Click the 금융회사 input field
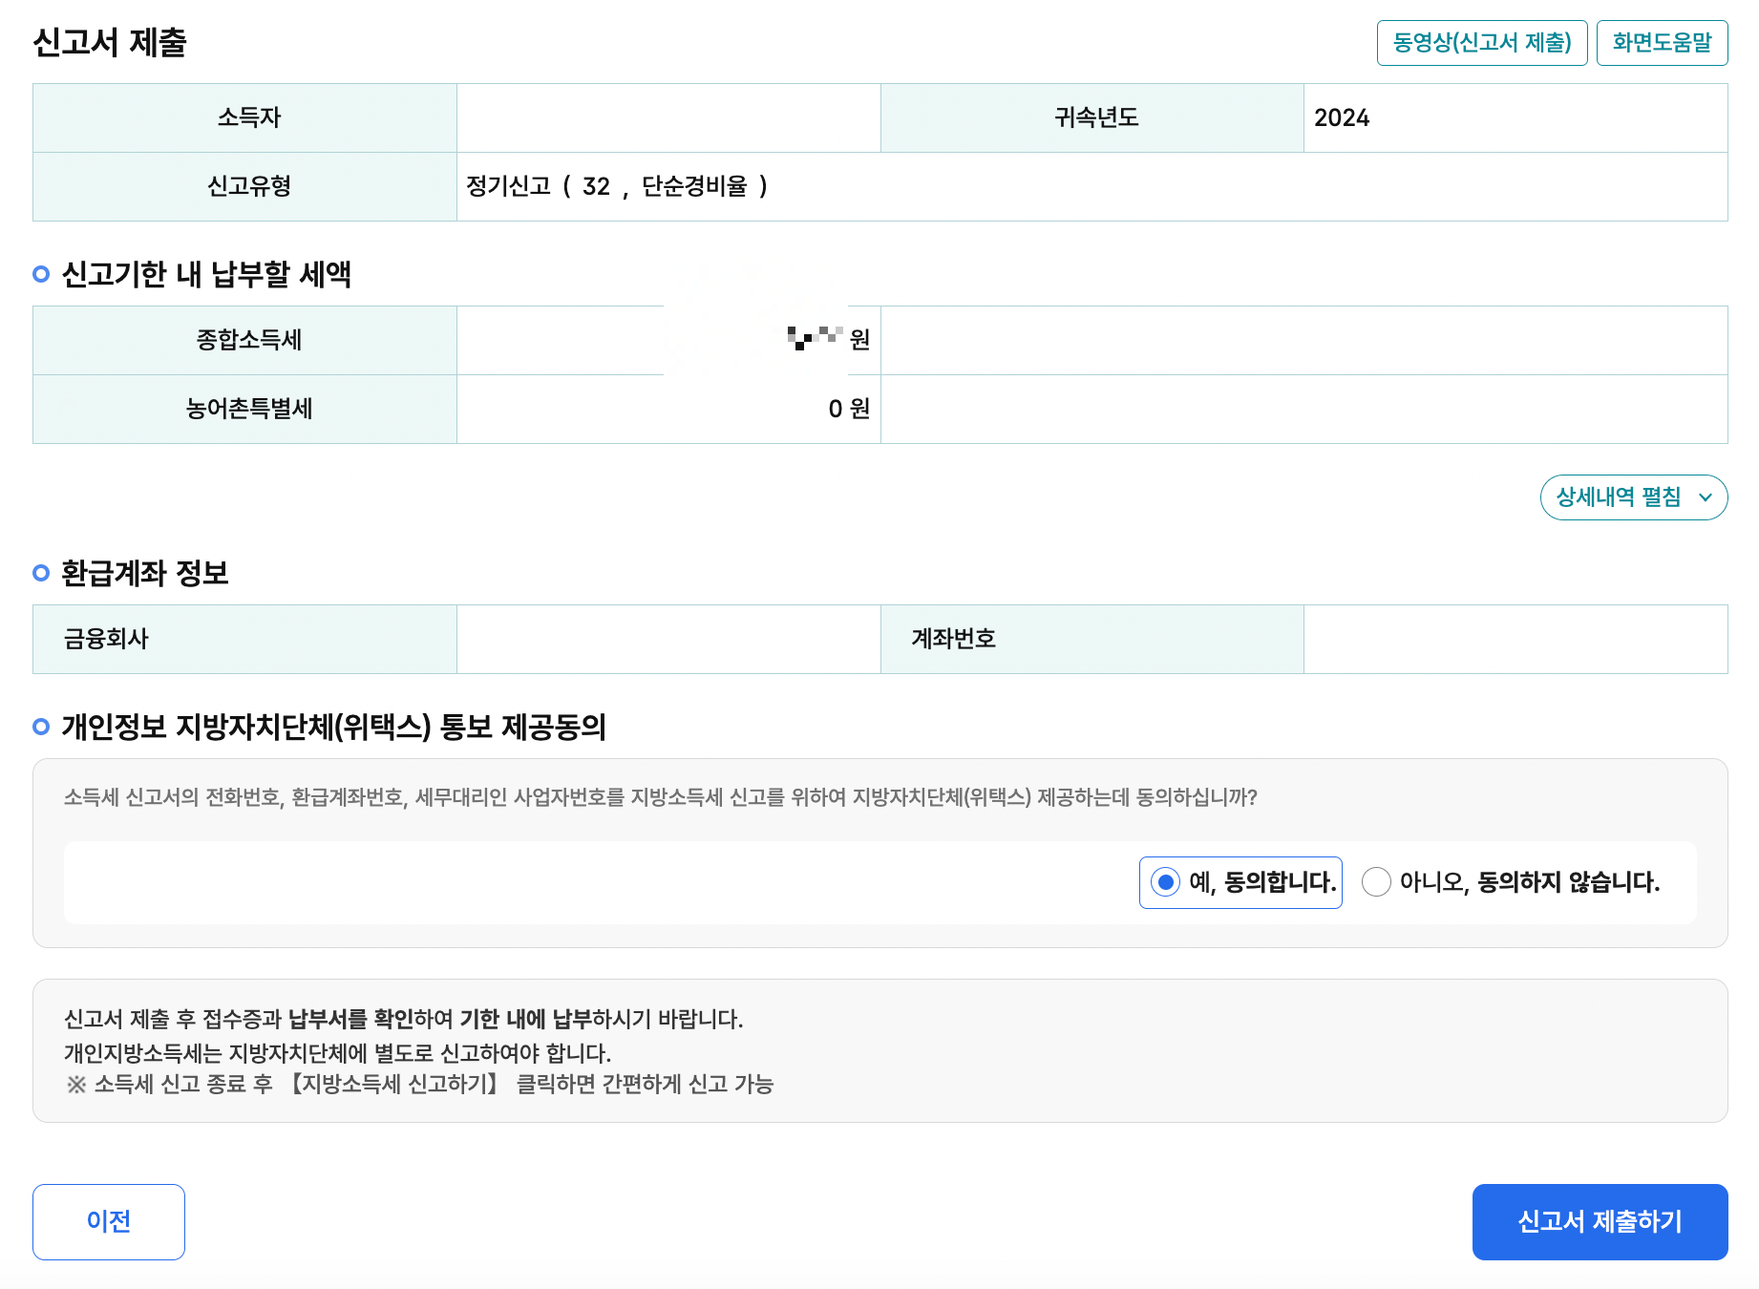The width and height of the screenshot is (1759, 1289). 667,639
